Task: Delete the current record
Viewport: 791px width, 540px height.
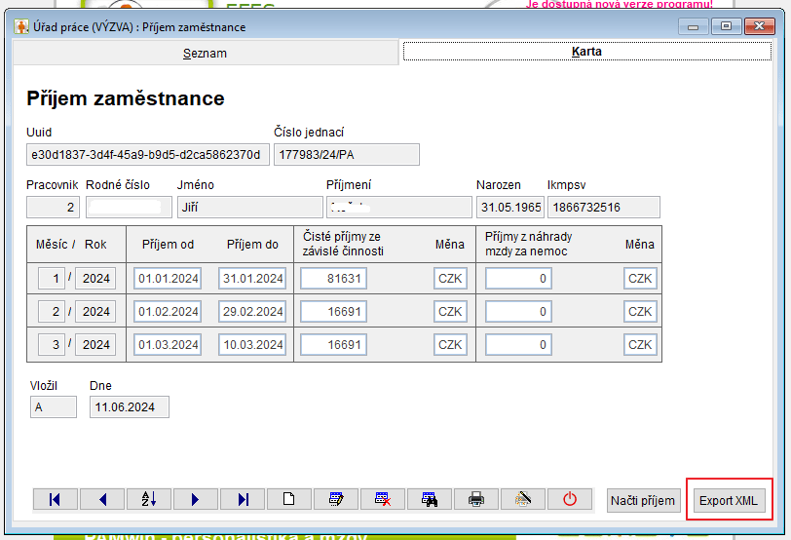Action: pyautogui.click(x=383, y=500)
